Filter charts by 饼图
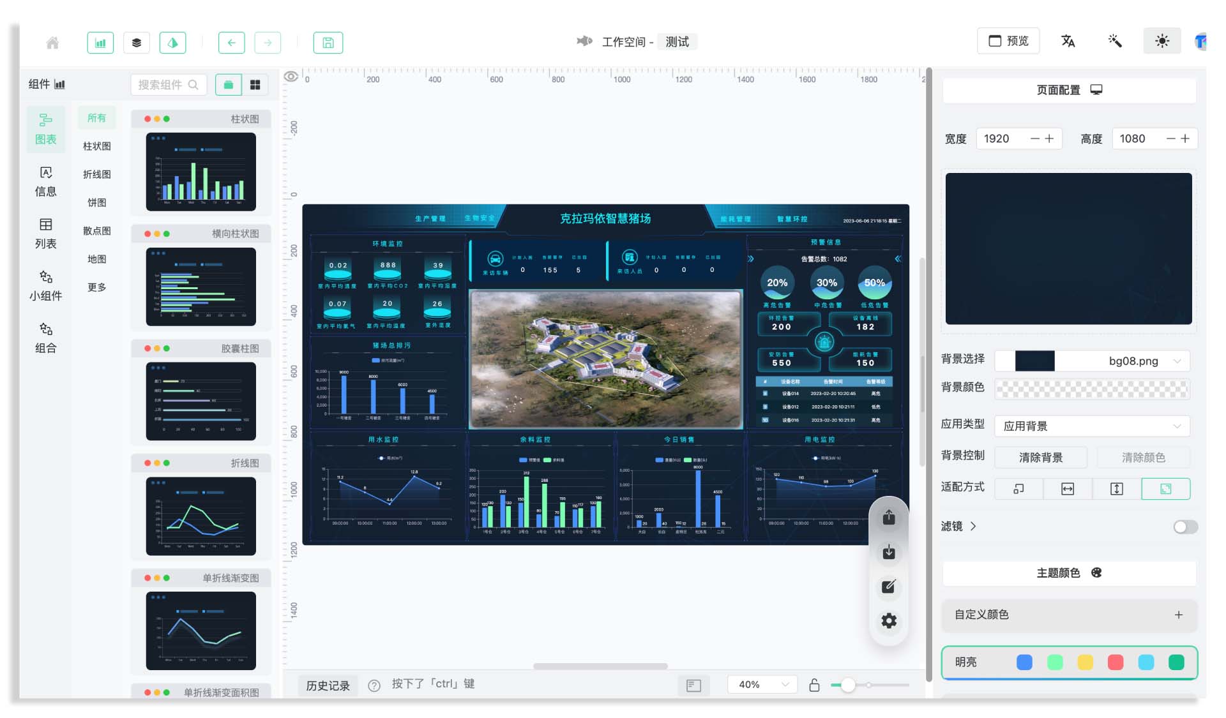The height and width of the screenshot is (718, 1226). point(97,202)
